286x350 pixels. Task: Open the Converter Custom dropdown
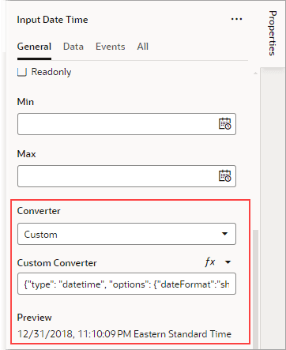(126, 234)
